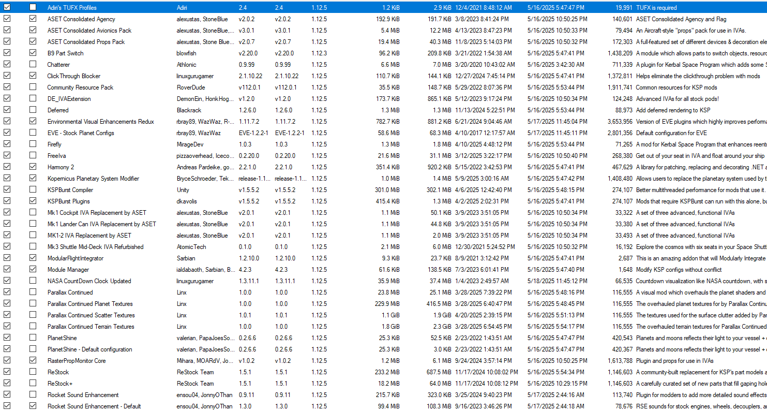Click description 'Modify KSP configs without conflict'
767x410 pixels.
click(679, 270)
